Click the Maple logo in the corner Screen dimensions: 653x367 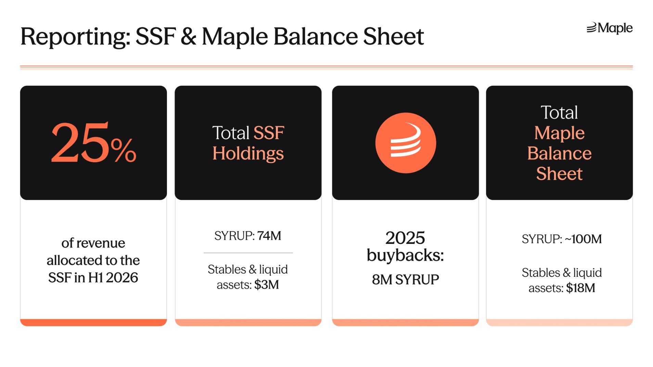coord(609,28)
